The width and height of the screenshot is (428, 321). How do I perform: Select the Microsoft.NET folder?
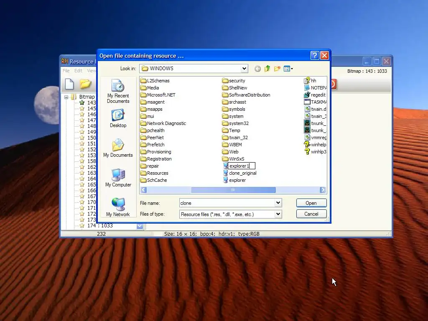[158, 95]
